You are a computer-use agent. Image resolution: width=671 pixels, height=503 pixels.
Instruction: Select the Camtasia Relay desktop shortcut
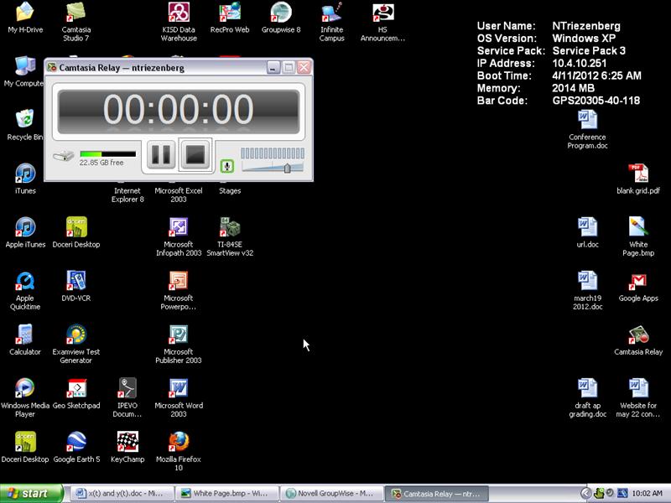638,340
